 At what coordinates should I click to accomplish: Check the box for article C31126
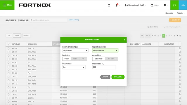point(8,52)
